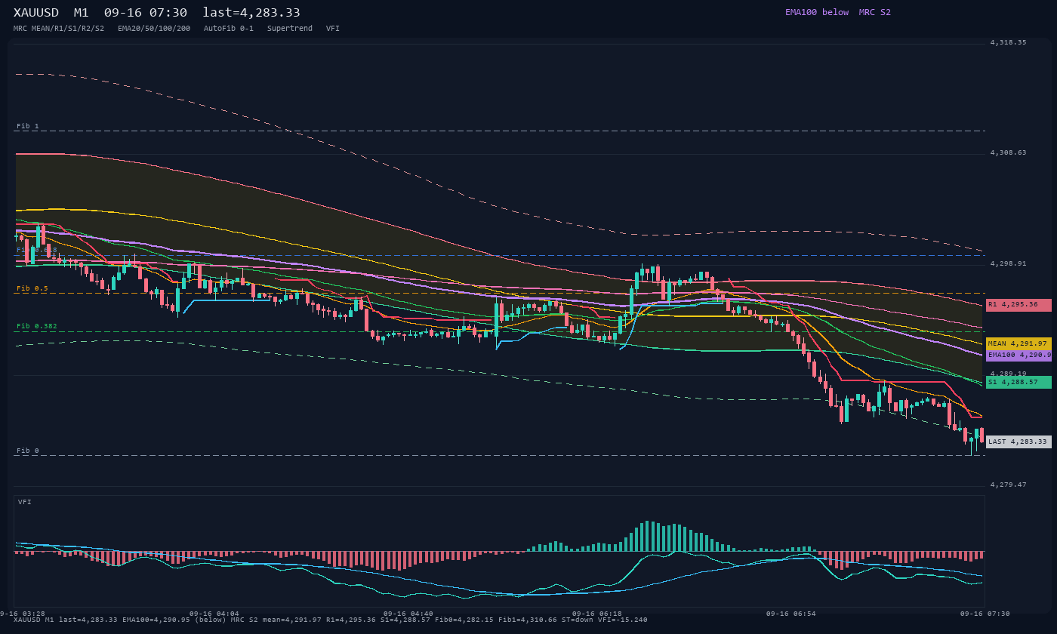1057x634 pixels.
Task: Click the 09-16 04:04 time axis label
Action: point(214,614)
